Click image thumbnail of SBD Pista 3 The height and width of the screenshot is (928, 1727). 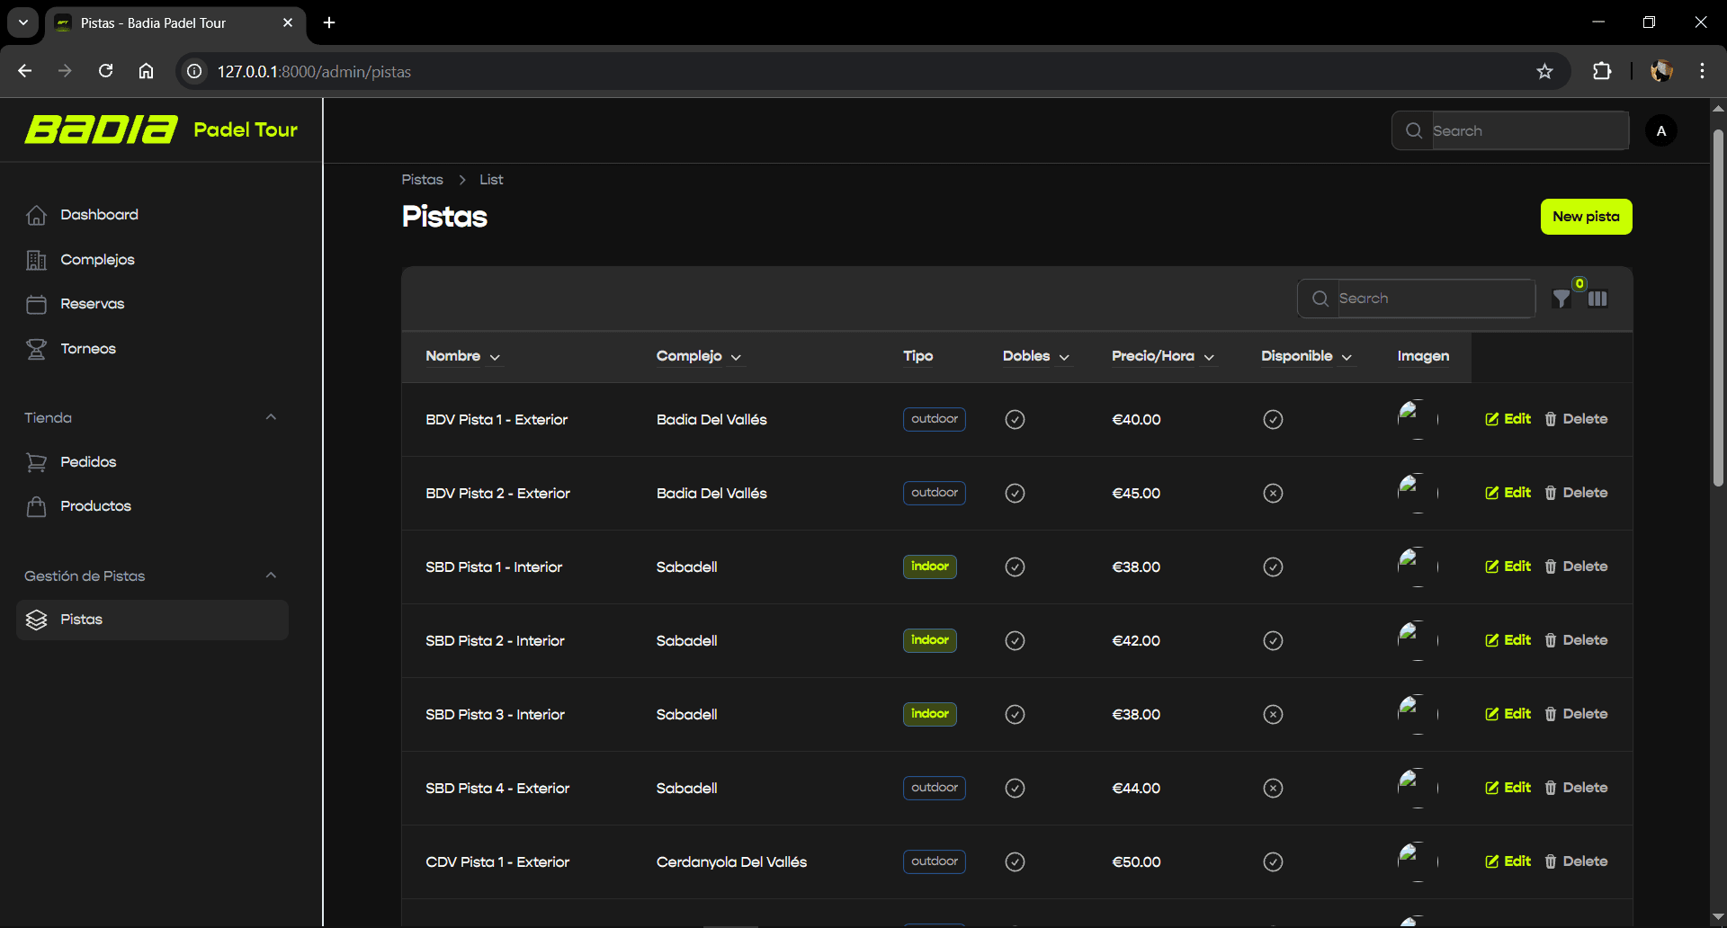click(x=1417, y=714)
